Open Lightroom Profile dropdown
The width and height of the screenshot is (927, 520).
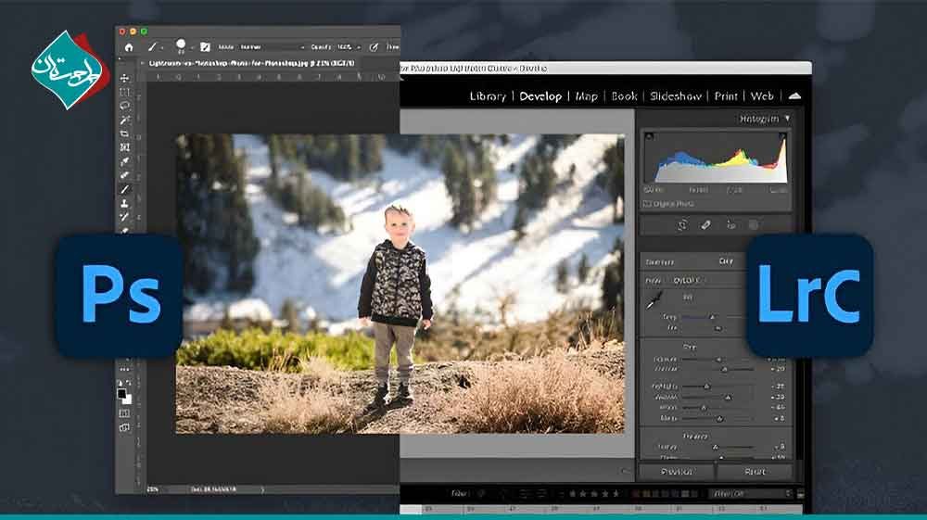pyautogui.click(x=686, y=280)
